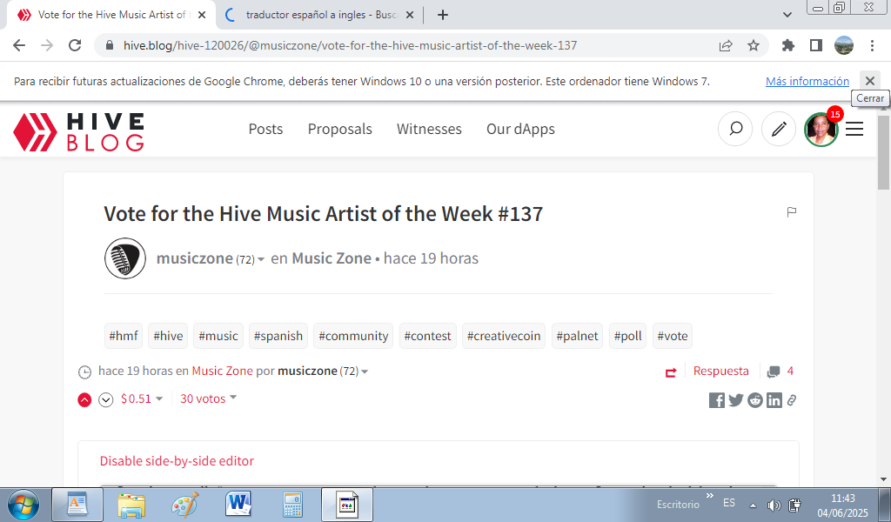891x522 pixels.
Task: Expand musiczone author dropdown near title
Action: [261, 259]
